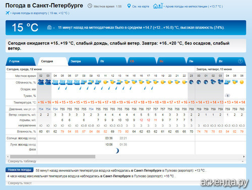The image size is (252, 190).
Task: Click the sun icon at 11 o'clock
Action: 105,82
